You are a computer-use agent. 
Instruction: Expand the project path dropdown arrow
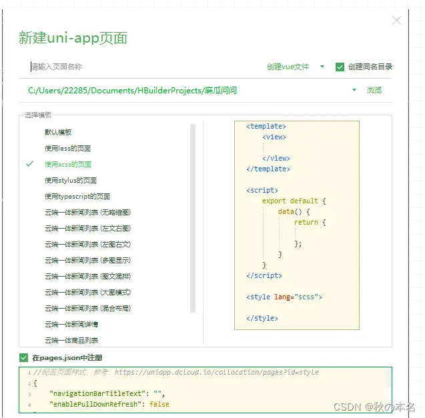(354, 90)
